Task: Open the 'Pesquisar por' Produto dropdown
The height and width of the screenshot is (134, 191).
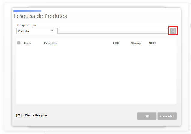Action: tap(36, 31)
